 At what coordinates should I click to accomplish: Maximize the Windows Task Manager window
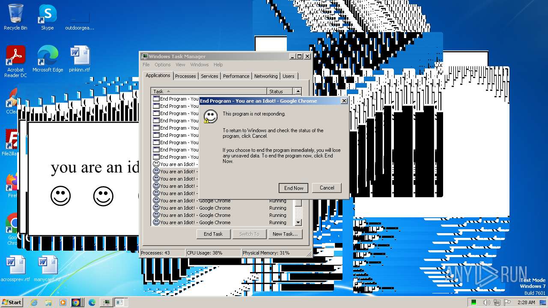pyautogui.click(x=300, y=56)
